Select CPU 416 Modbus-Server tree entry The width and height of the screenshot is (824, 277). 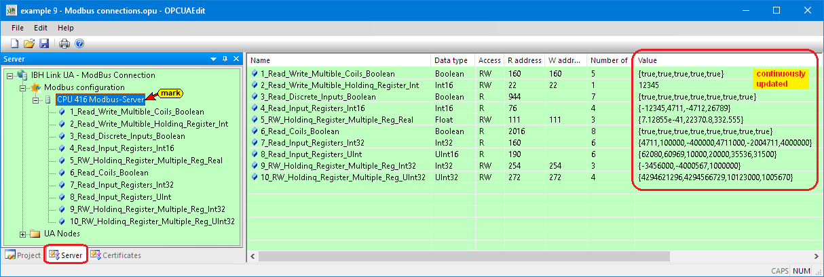[x=100, y=100]
